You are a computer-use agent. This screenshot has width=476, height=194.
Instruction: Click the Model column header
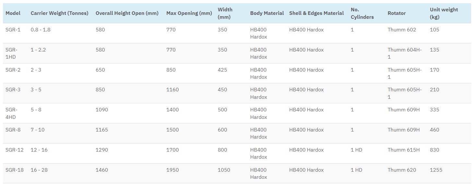(x=13, y=13)
